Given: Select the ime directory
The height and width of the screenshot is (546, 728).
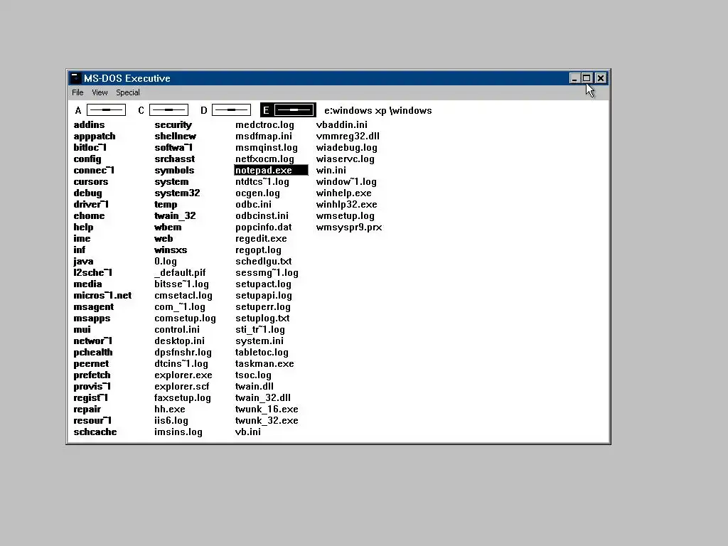Looking at the screenshot, I should [82, 238].
